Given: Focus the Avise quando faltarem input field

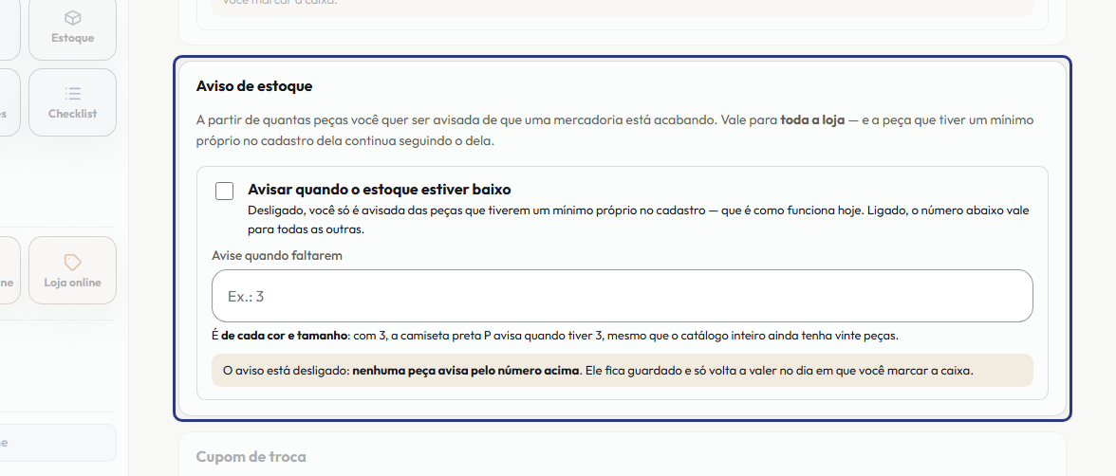Looking at the screenshot, I should tap(623, 296).
